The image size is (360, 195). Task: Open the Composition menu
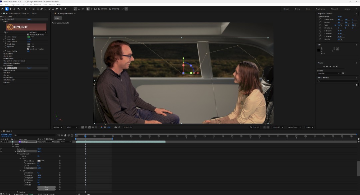pos(14,5)
